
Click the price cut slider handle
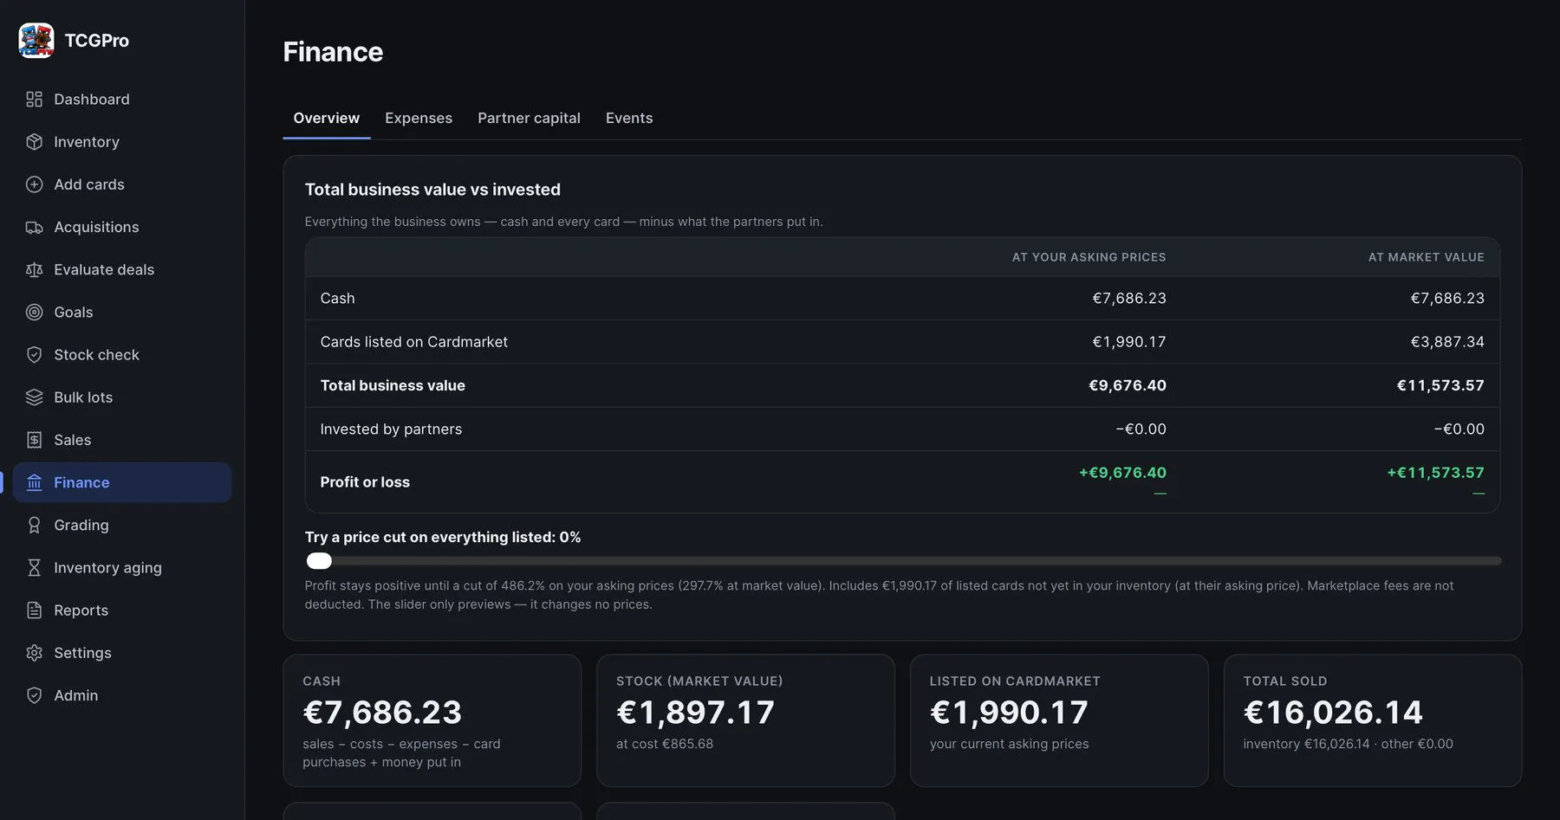(319, 561)
